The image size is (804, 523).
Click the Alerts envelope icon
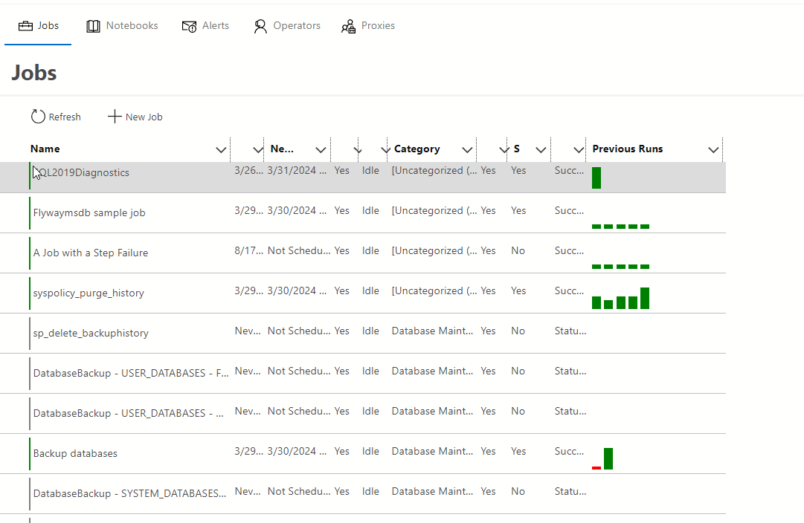coord(189,26)
